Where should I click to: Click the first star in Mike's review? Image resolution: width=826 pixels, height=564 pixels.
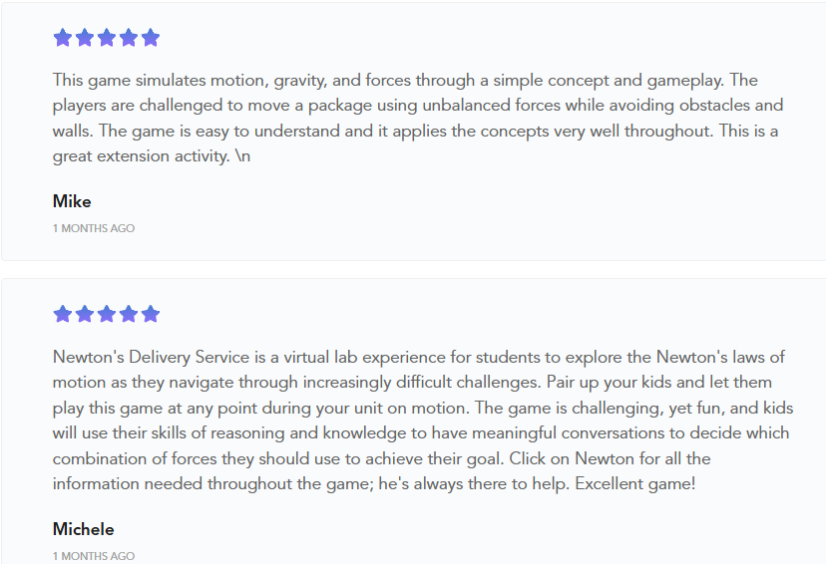[63, 38]
